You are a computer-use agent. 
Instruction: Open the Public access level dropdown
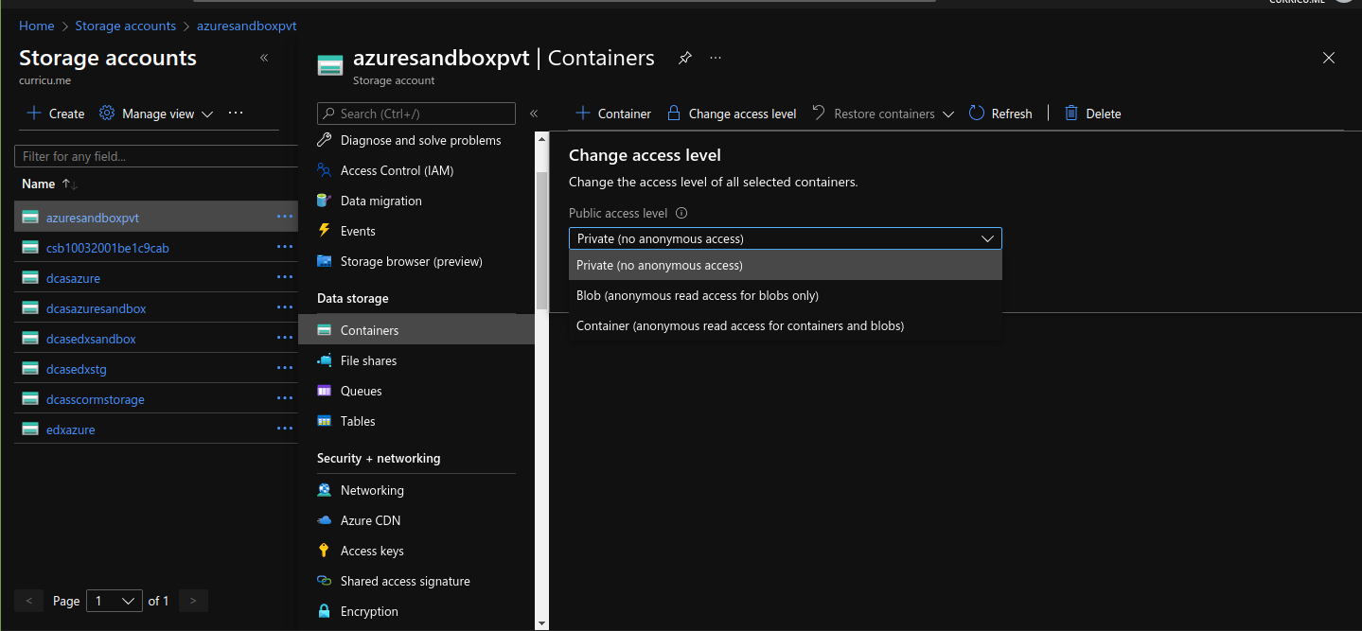pos(785,238)
